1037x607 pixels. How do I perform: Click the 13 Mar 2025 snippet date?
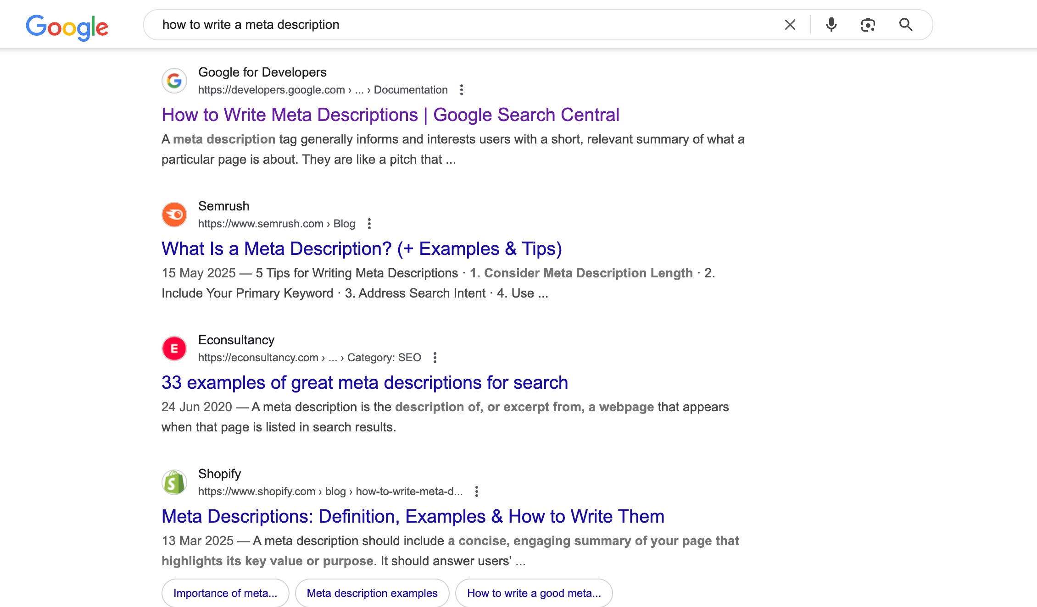(198, 541)
